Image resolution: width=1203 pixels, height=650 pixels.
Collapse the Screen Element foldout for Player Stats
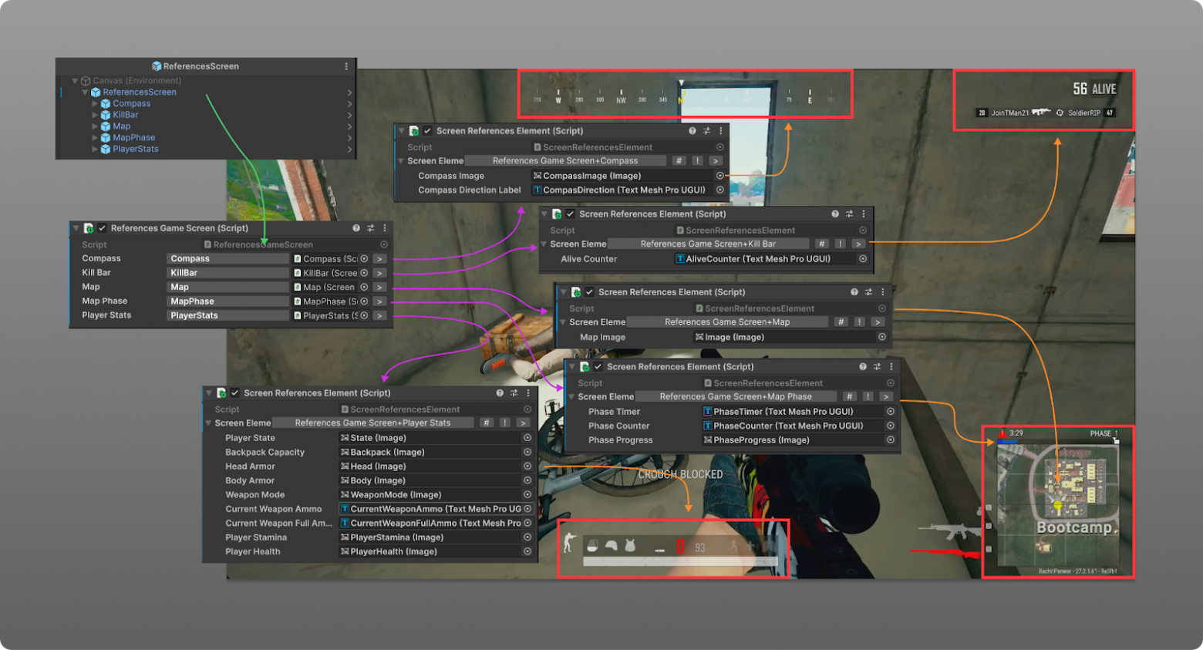(209, 423)
